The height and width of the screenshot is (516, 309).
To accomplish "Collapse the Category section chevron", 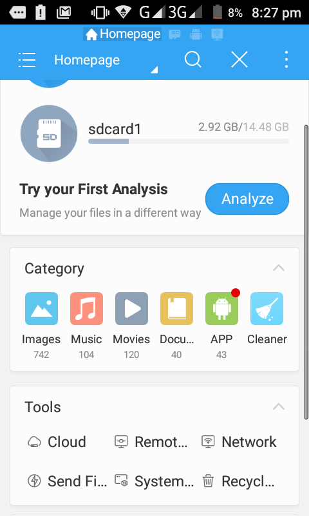I will [x=279, y=268].
